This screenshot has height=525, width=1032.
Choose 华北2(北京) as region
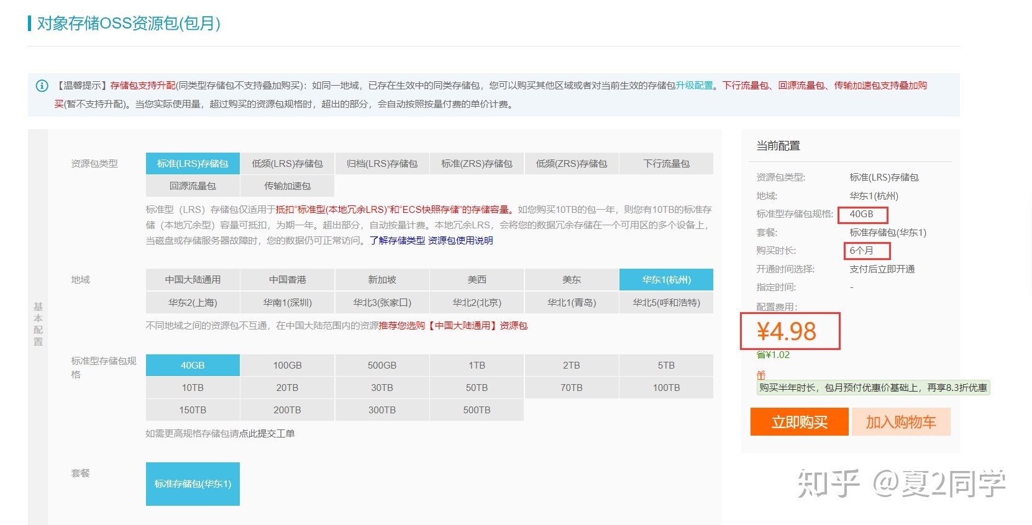pyautogui.click(x=477, y=303)
